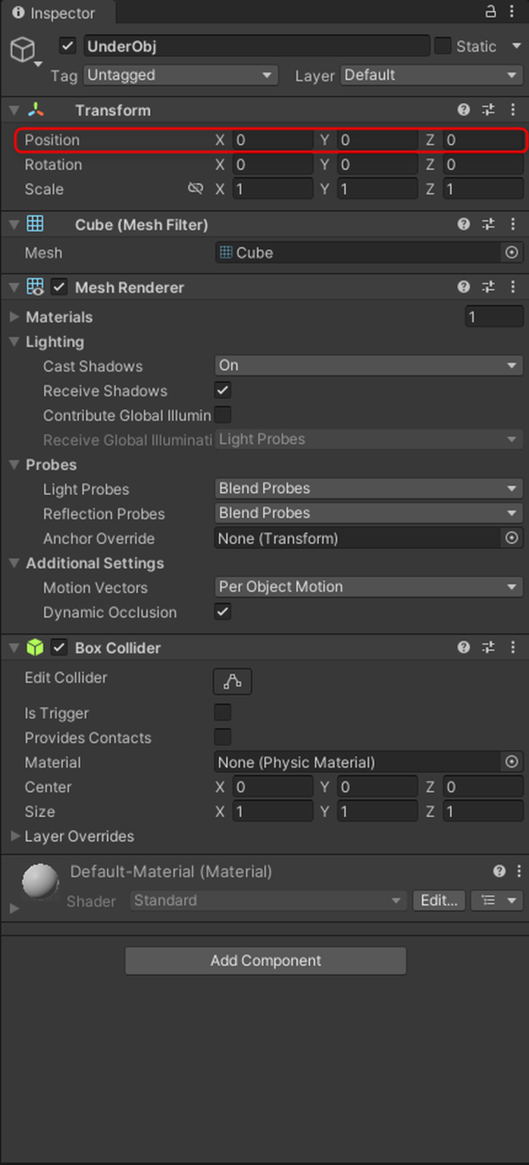Activate the Edit Collider tool
This screenshot has width=529, height=1165.
(x=232, y=681)
